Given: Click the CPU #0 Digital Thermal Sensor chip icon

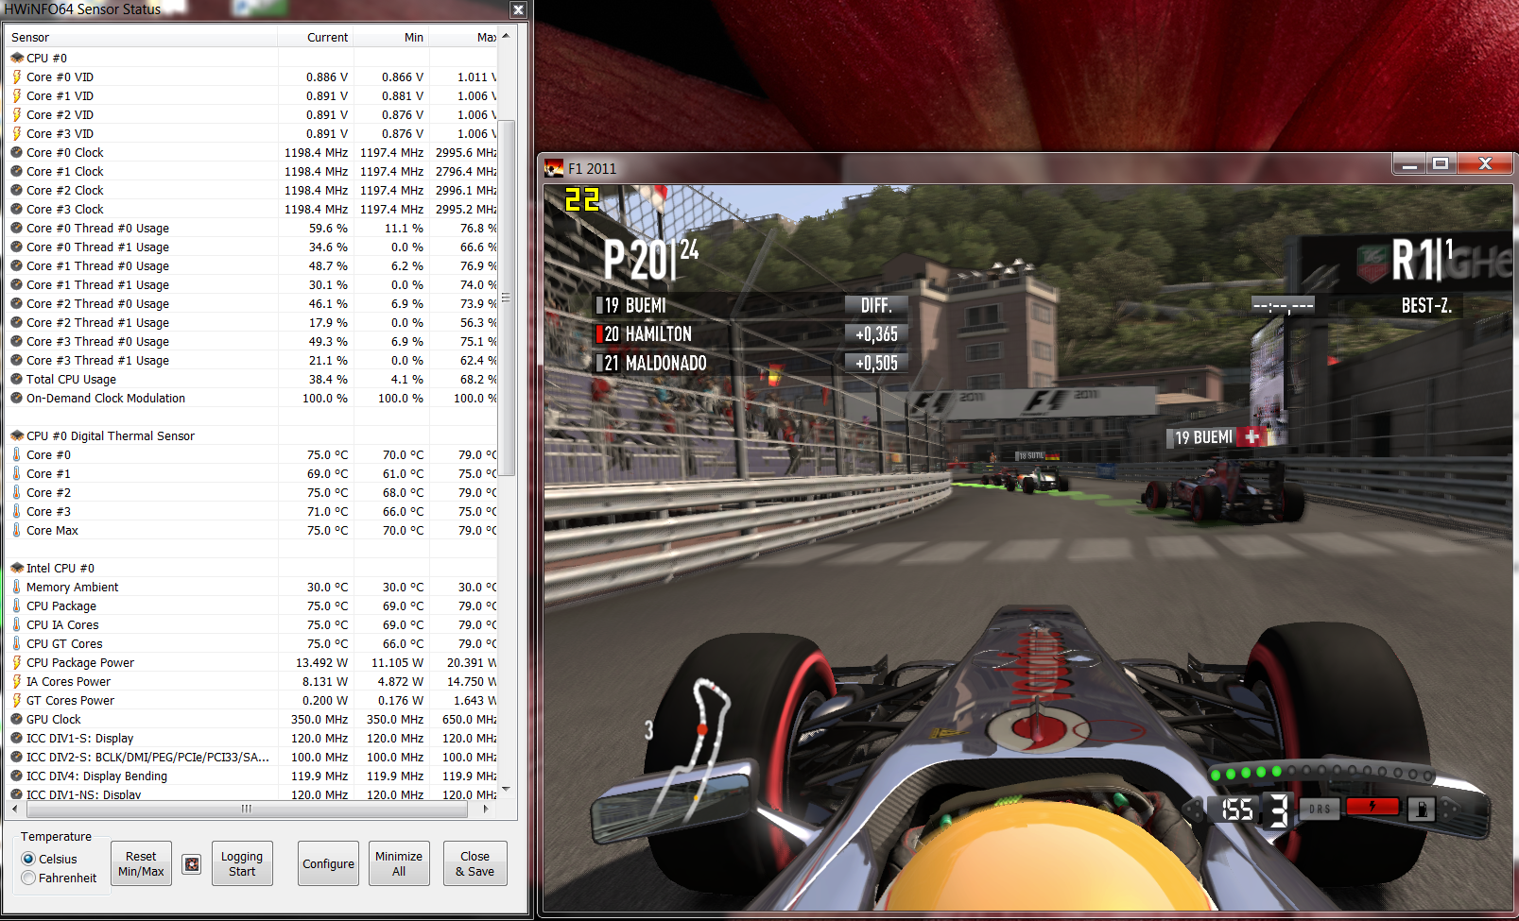Looking at the screenshot, I should [17, 435].
